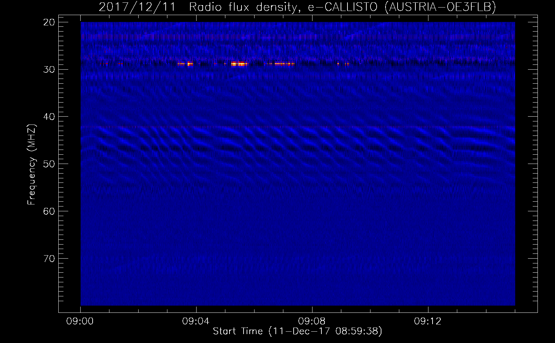
Task: Click the 60 frequency tick label
Action: [x=49, y=211]
